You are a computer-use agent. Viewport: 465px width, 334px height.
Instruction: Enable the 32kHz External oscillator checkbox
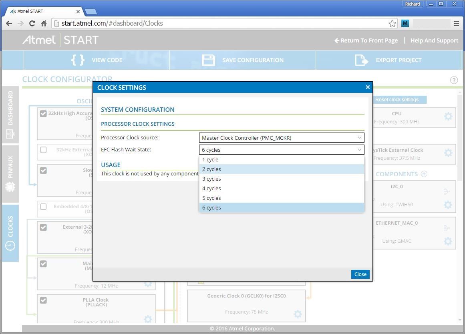(x=43, y=150)
